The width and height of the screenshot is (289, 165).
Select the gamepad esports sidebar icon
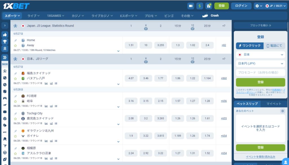pyautogui.click(x=5, y=98)
